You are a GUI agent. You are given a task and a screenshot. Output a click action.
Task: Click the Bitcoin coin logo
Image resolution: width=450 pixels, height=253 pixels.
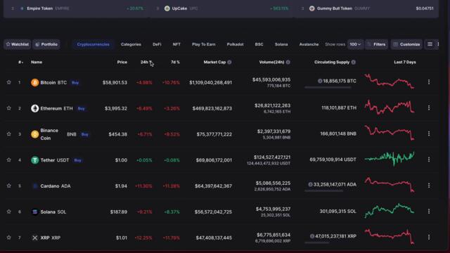[x=34, y=83]
